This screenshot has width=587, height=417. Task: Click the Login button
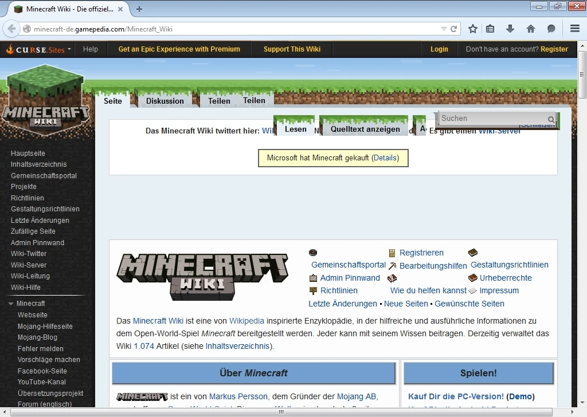pos(439,49)
